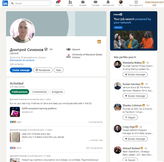Image resolution: width=164 pixels, height=162 pixels.
Task: Open Ahmed Rashed profile avatar
Action: [118, 150]
